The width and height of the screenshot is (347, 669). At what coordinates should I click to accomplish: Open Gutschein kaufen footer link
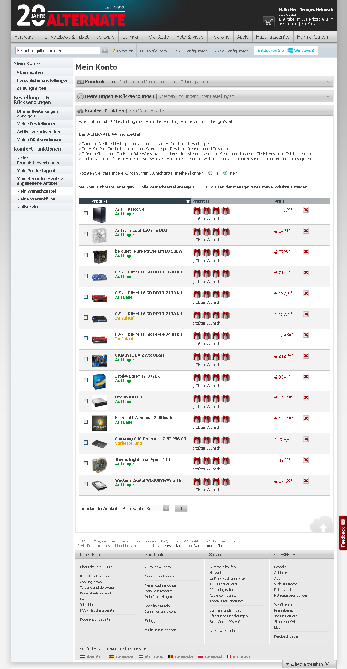pos(222,567)
